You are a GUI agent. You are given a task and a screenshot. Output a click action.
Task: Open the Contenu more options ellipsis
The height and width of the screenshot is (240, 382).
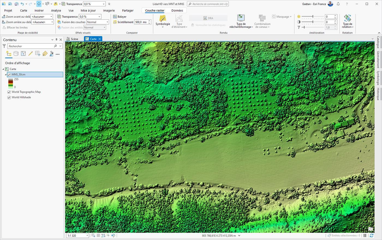[58, 54]
